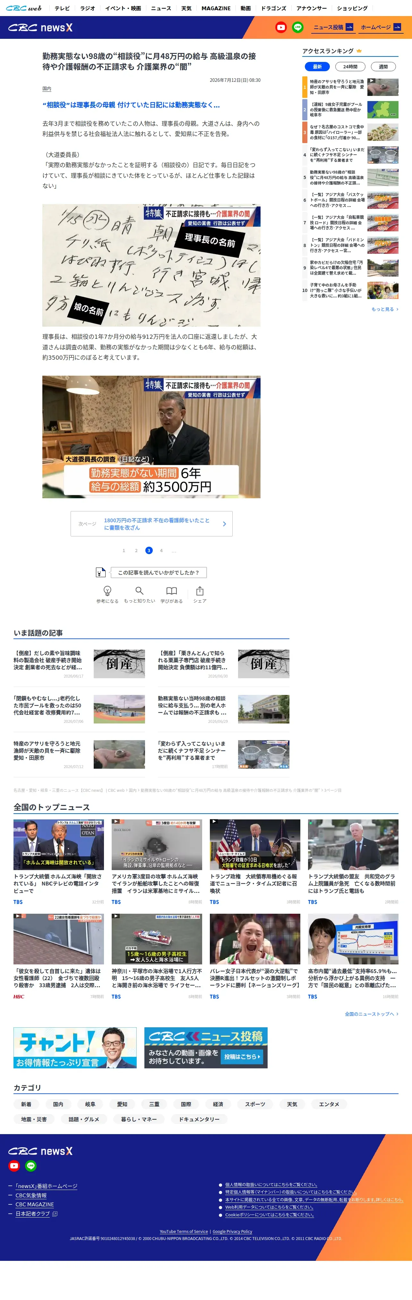Select the 新着 category chip

[x=26, y=1104]
